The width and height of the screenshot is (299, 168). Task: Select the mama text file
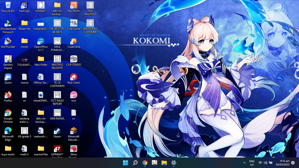coord(25,79)
